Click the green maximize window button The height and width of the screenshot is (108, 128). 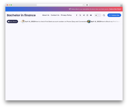click(11, 5)
